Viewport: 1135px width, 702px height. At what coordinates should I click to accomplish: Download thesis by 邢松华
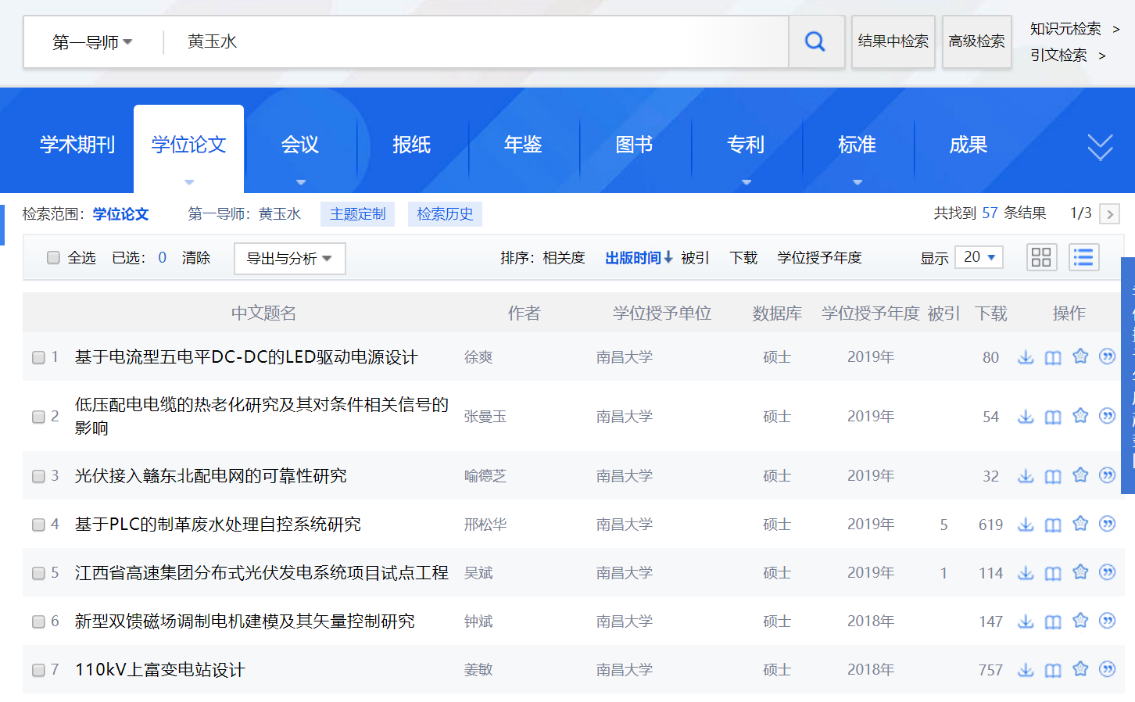(1026, 525)
